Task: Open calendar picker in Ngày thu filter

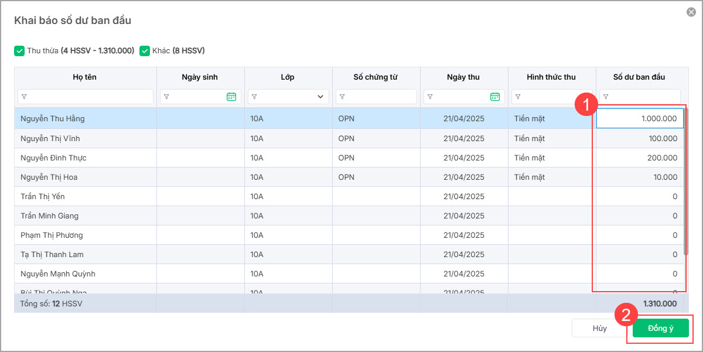Action: (x=495, y=97)
